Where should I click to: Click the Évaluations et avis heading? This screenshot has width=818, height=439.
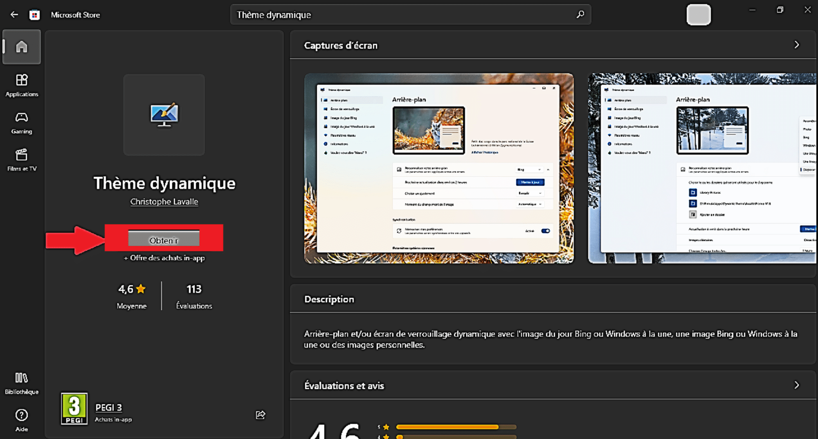pyautogui.click(x=344, y=385)
